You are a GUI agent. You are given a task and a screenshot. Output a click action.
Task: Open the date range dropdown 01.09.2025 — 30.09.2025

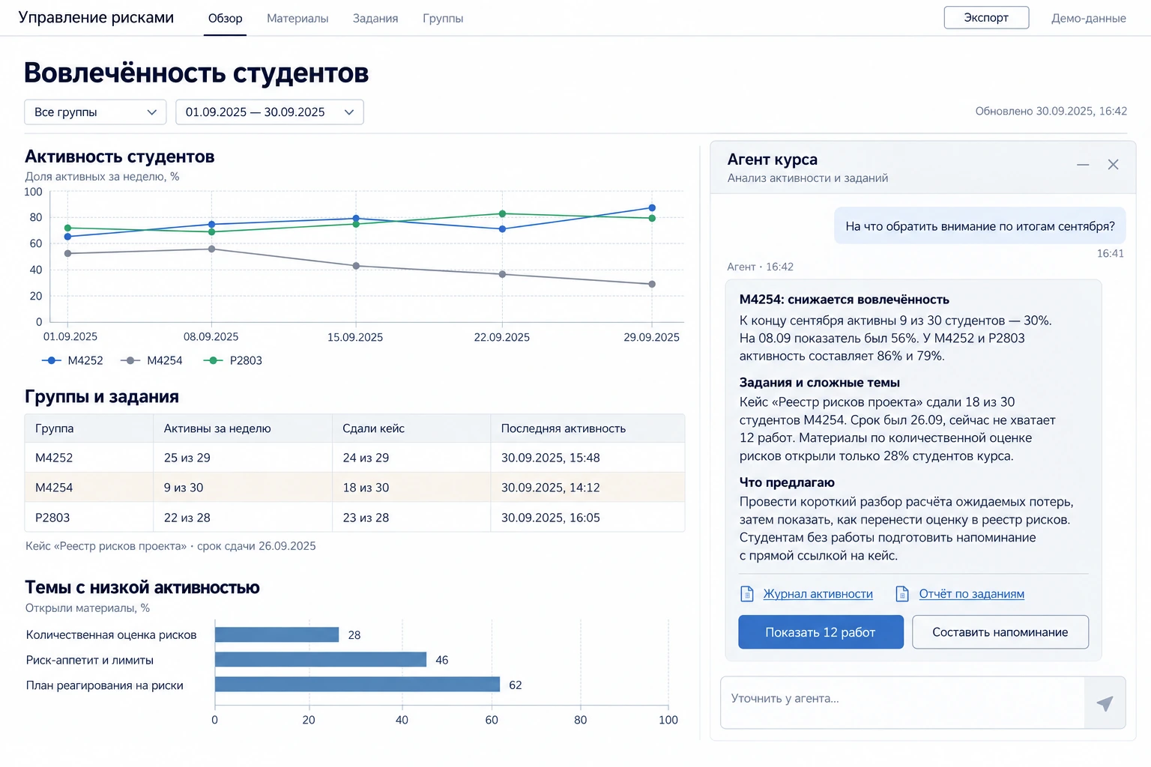[270, 112]
